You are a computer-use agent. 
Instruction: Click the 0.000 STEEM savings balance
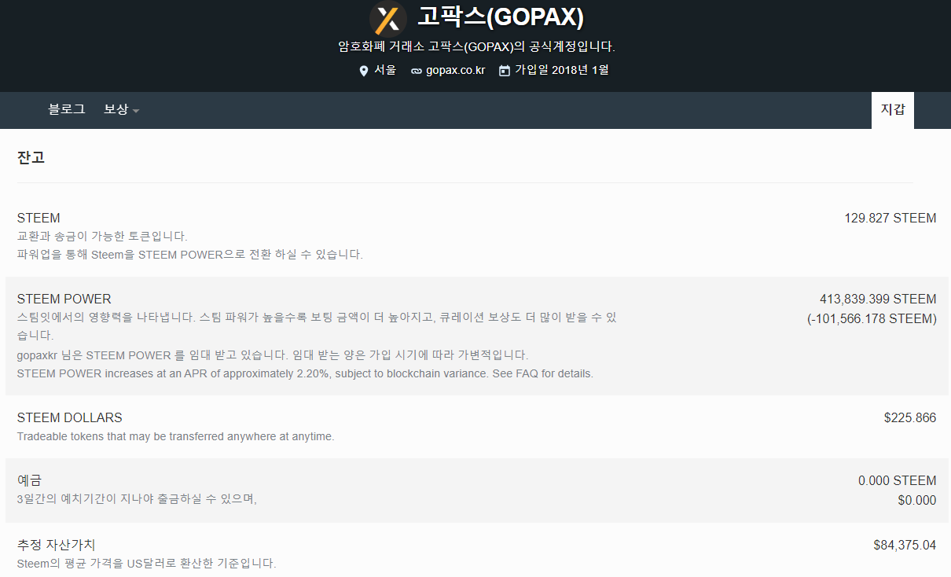[898, 480]
